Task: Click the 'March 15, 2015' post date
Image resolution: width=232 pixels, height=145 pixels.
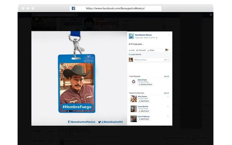Action: 149,38
